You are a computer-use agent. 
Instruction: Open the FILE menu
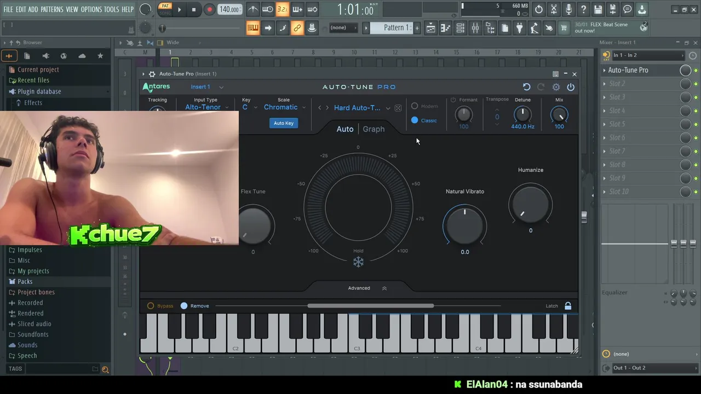coord(8,9)
